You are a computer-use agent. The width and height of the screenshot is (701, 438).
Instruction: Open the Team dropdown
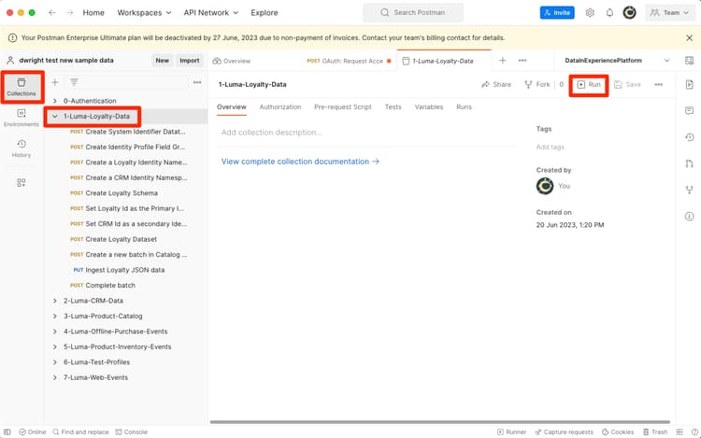pyautogui.click(x=670, y=12)
